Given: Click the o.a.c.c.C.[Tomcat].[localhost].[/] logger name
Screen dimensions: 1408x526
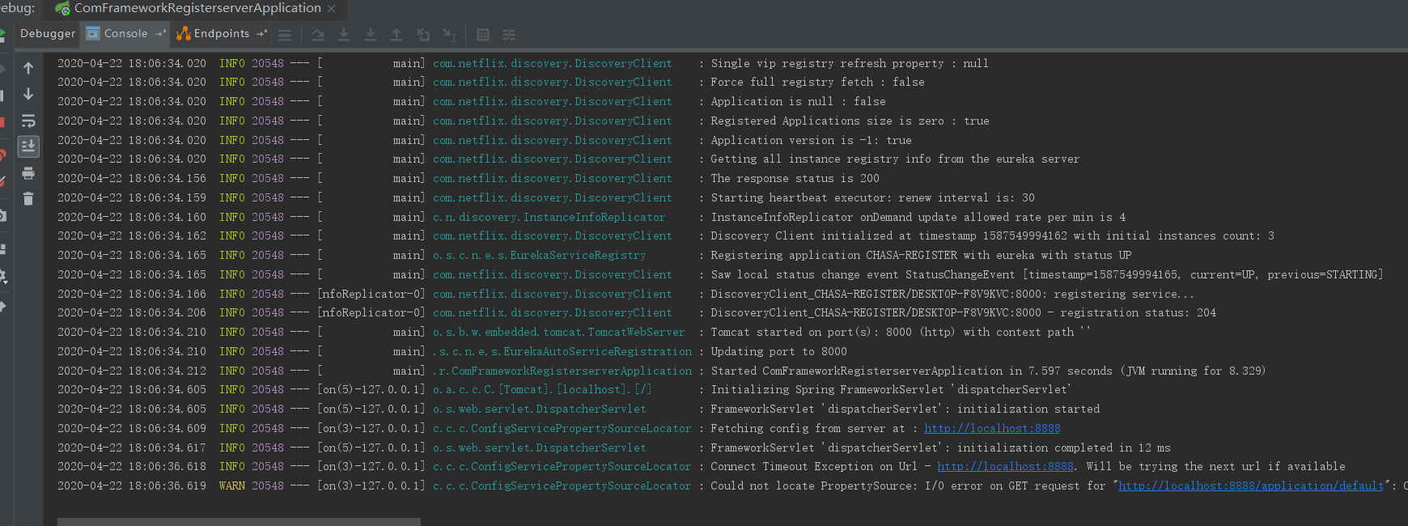Looking at the screenshot, I should point(542,389).
